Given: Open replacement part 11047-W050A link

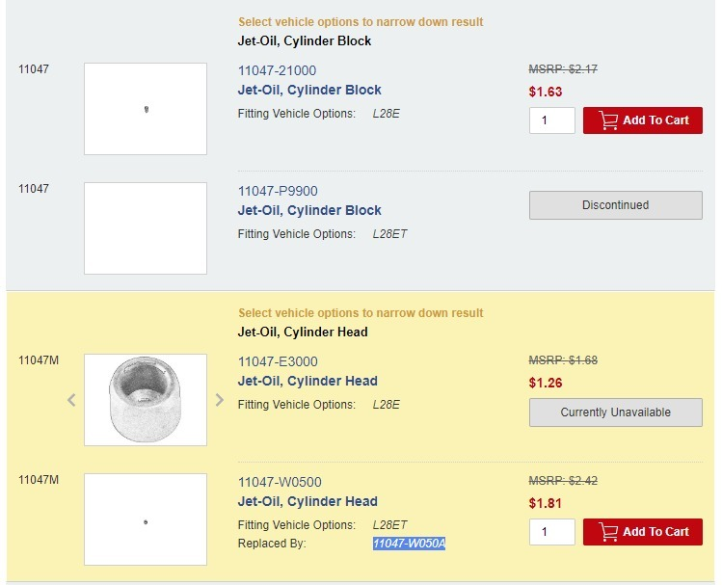Looking at the screenshot, I should tap(409, 544).
